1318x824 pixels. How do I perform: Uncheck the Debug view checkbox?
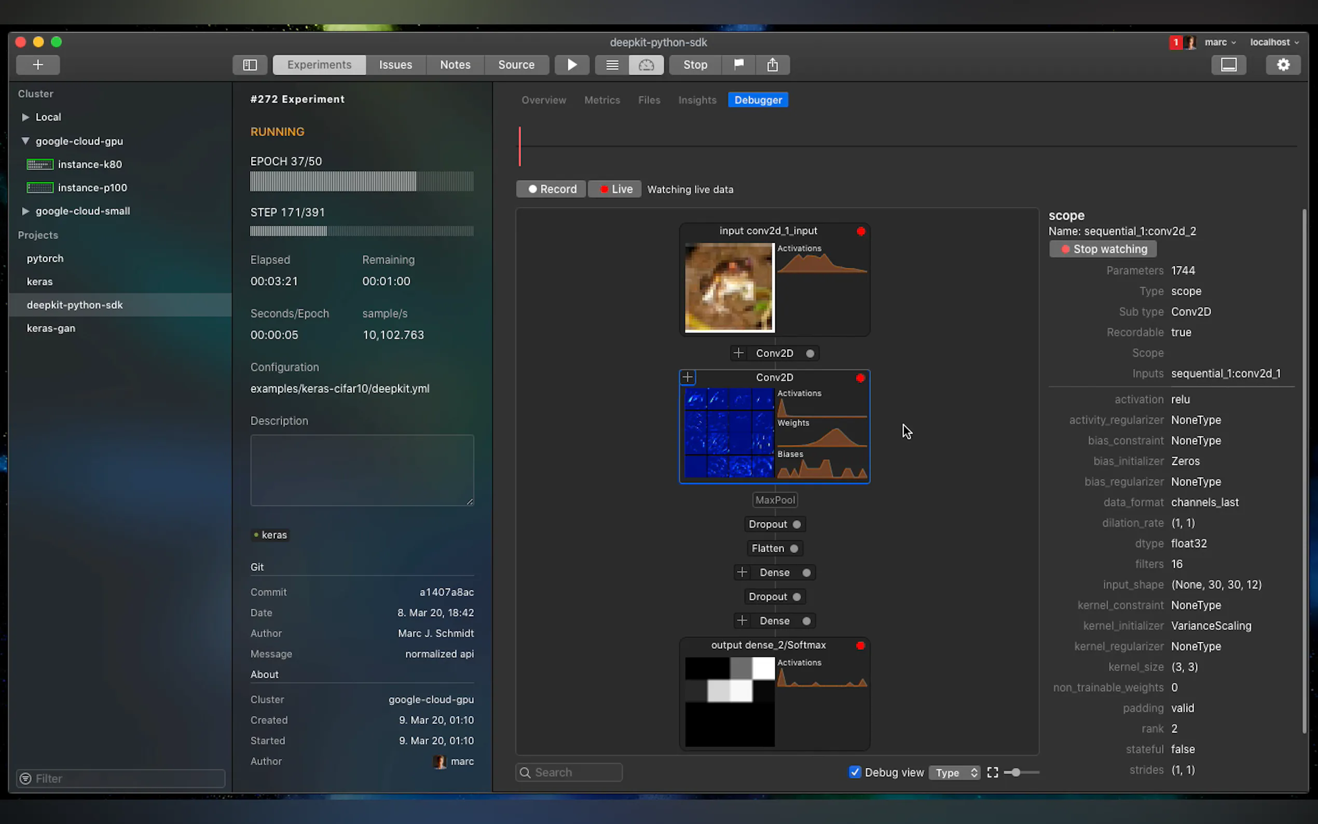pyautogui.click(x=854, y=772)
